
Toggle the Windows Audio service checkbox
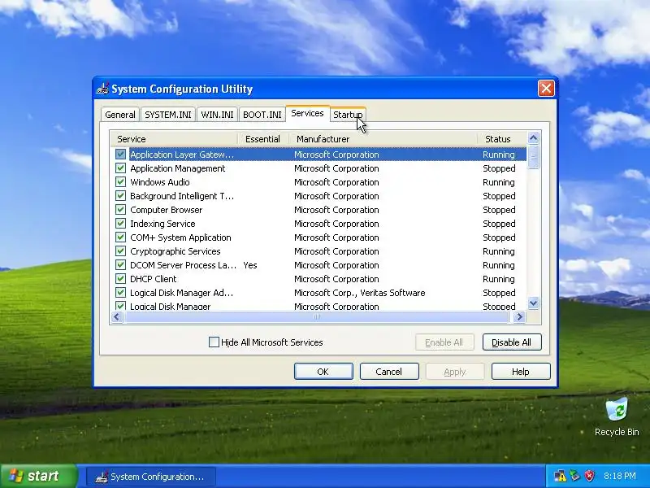[x=120, y=181]
